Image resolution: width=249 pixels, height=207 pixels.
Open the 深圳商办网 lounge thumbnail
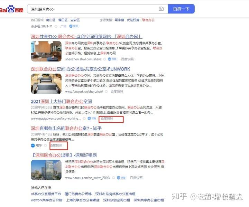pyautogui.click(x=46, y=51)
